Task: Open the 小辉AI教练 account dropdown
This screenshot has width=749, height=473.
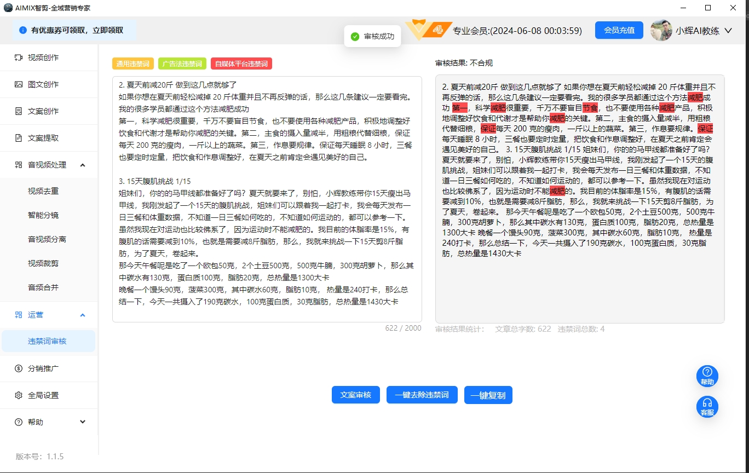Action: [x=728, y=31]
